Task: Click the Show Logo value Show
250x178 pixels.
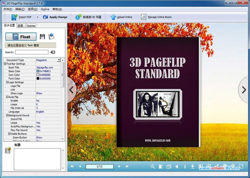Action: coord(39,93)
